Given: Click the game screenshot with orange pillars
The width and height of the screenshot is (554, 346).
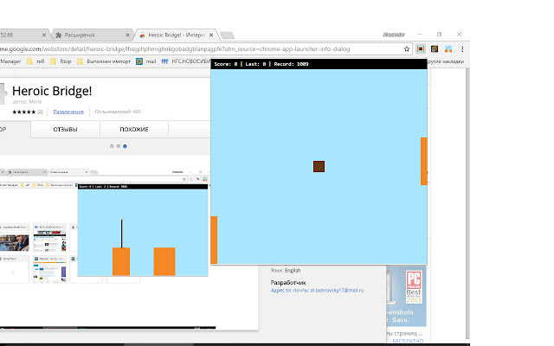Looking at the screenshot, I should (x=143, y=230).
